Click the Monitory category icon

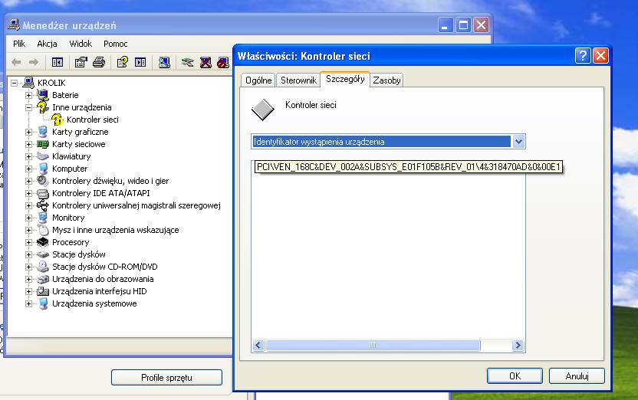tap(43, 218)
